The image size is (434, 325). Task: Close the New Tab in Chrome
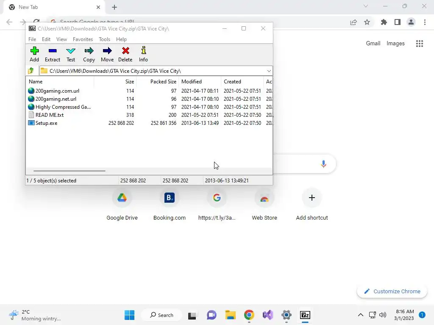[98, 7]
